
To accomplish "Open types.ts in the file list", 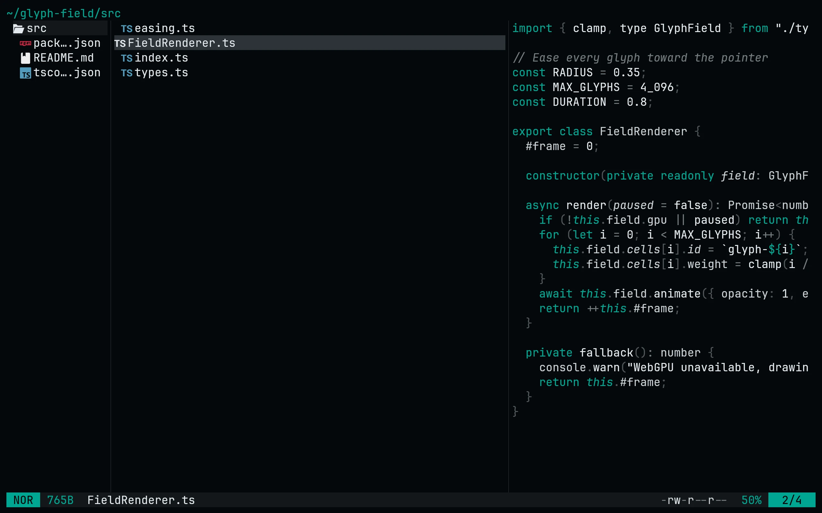I will tap(310, 72).
